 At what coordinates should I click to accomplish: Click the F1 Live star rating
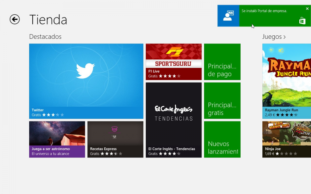point(169,76)
